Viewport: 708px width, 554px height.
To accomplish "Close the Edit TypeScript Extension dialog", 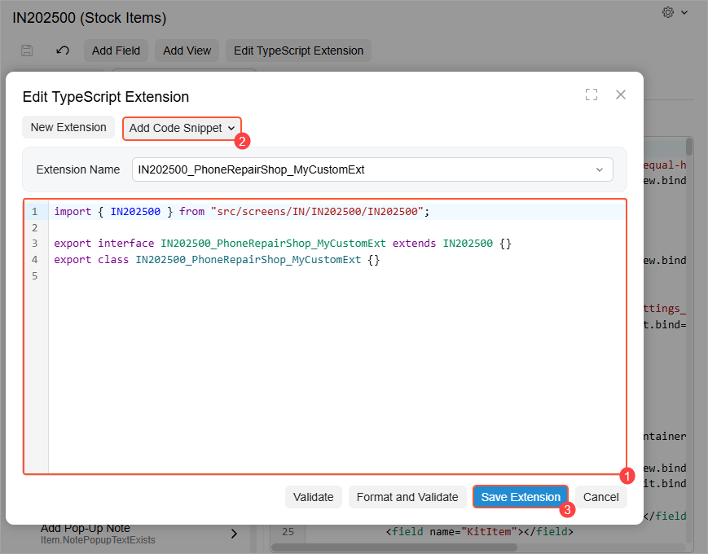I will pyautogui.click(x=621, y=95).
